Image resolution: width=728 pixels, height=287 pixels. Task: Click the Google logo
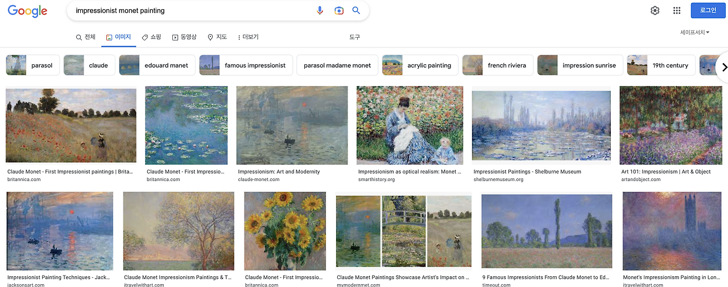pyautogui.click(x=27, y=11)
